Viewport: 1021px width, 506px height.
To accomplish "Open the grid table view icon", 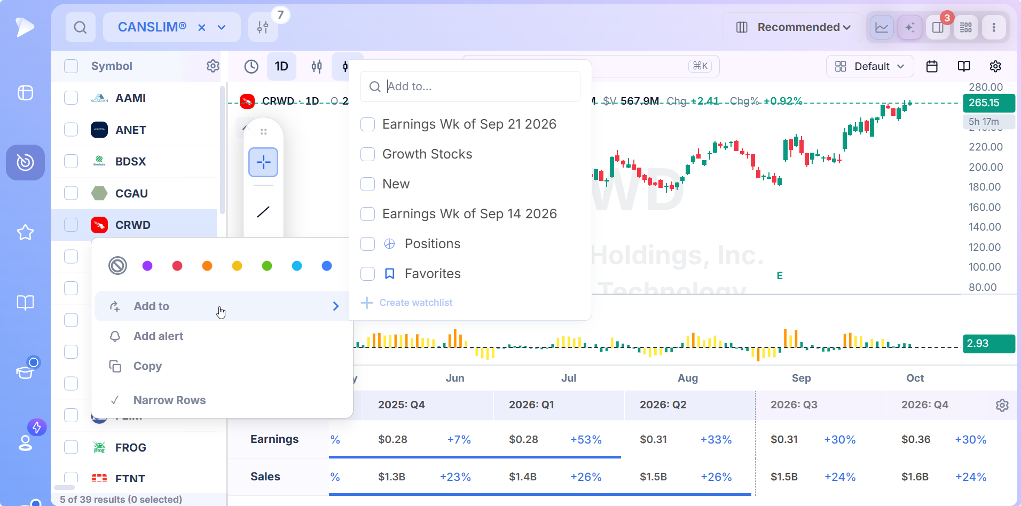I will pyautogui.click(x=966, y=27).
